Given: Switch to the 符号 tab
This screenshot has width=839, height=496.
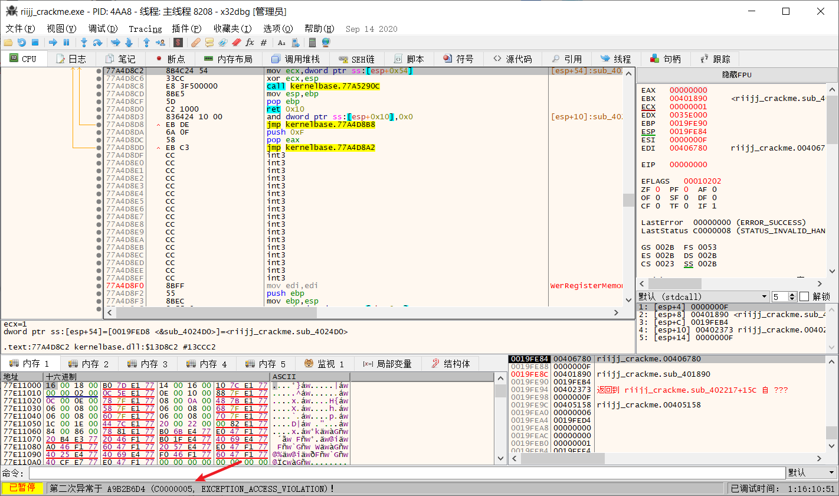Looking at the screenshot, I should pos(458,59).
